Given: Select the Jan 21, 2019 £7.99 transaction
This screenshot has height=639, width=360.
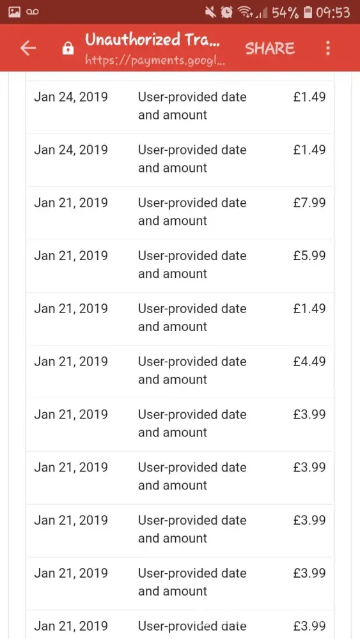Looking at the screenshot, I should (180, 213).
